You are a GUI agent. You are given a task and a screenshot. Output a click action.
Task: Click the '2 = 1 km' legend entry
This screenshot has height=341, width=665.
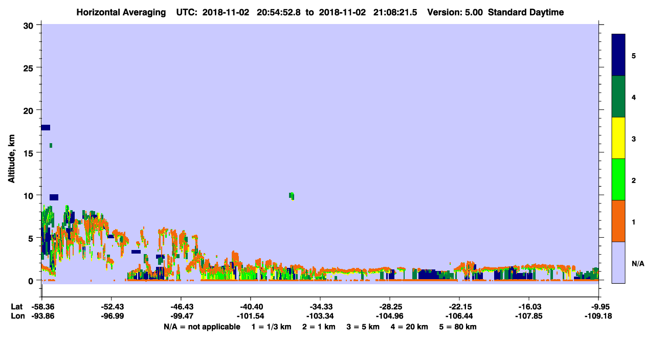pos(319,327)
